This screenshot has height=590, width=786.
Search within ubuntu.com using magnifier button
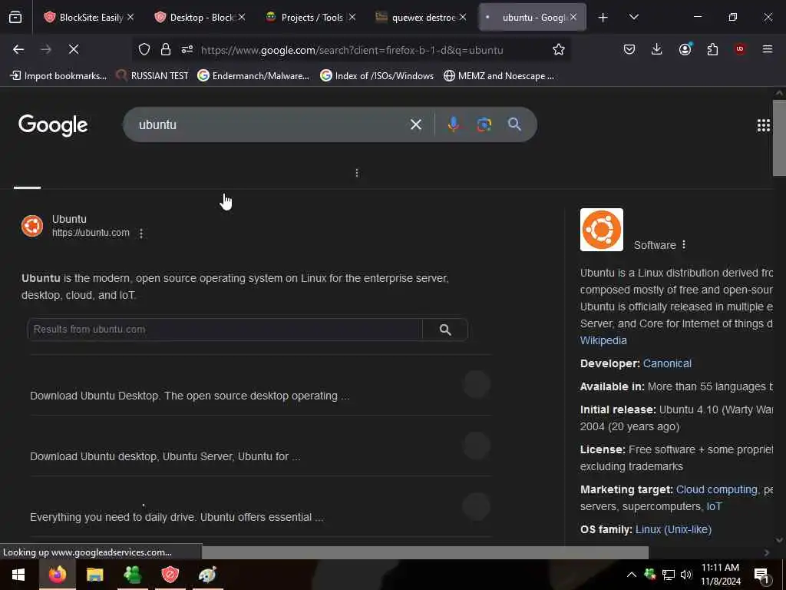445,329
